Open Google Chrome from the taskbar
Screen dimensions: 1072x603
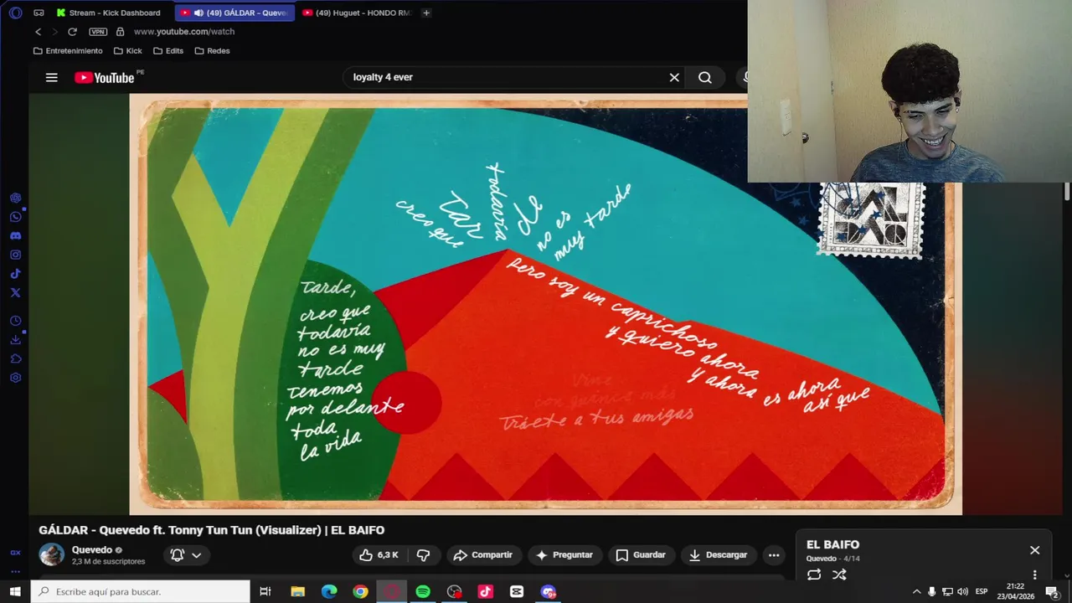360,591
